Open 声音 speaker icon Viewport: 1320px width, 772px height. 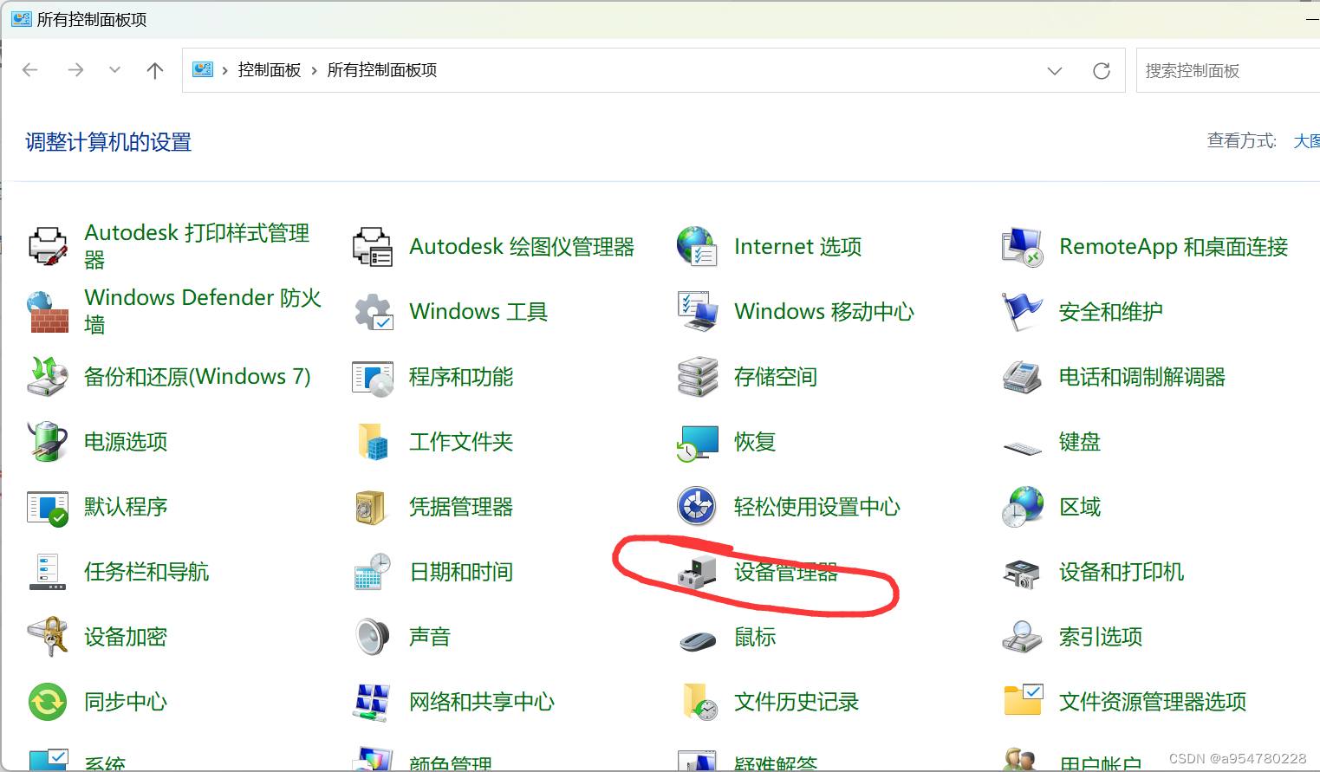[x=373, y=637]
